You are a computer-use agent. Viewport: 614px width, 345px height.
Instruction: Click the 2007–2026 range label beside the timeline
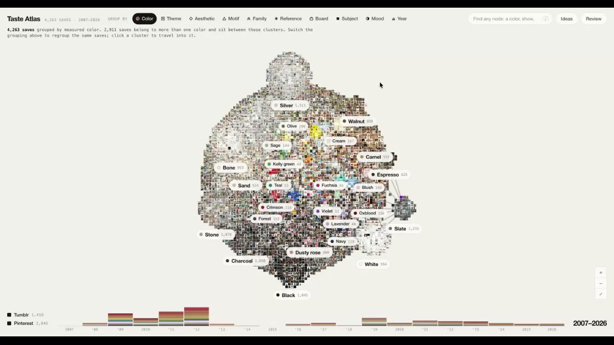590,324
